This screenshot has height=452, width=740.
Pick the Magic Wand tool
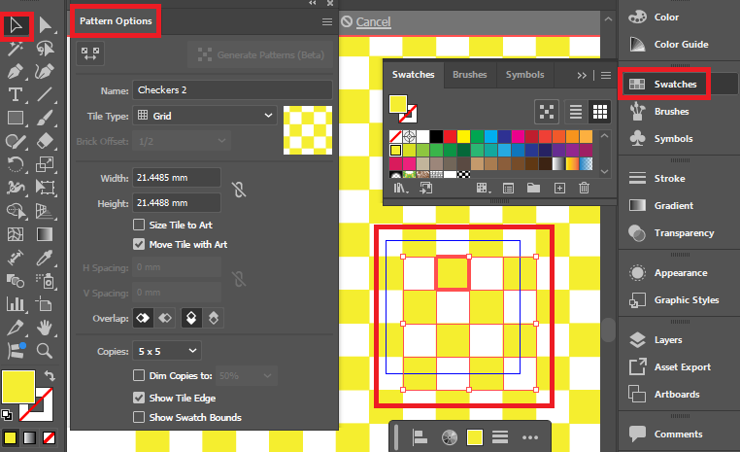click(x=16, y=49)
